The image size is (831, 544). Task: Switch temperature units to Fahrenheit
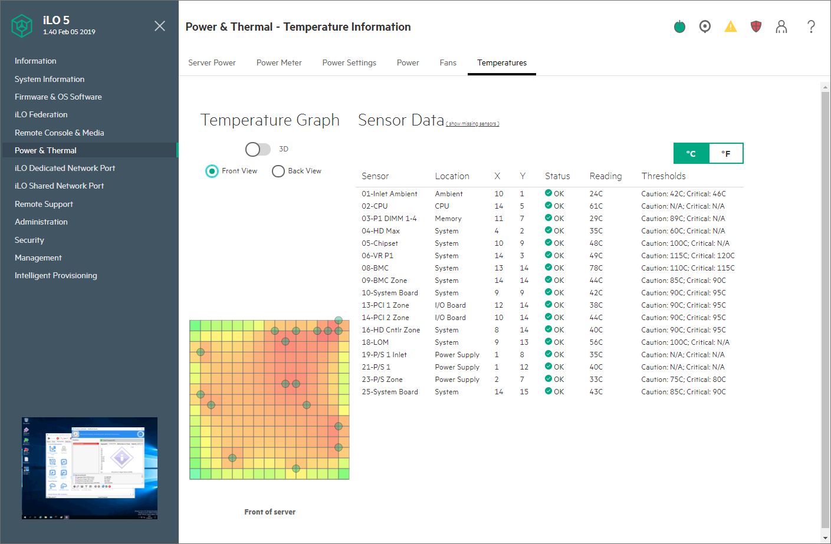pyautogui.click(x=725, y=153)
